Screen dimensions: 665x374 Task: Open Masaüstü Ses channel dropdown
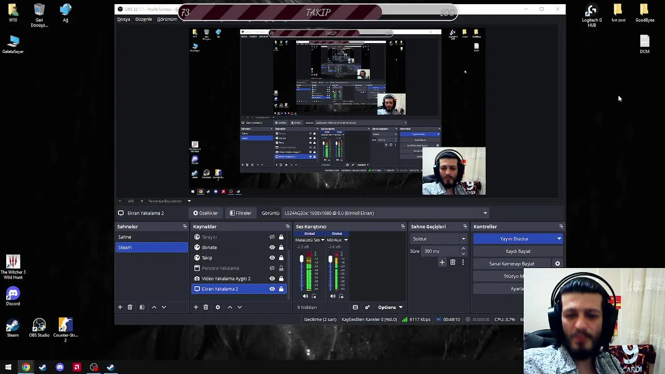[x=323, y=240]
